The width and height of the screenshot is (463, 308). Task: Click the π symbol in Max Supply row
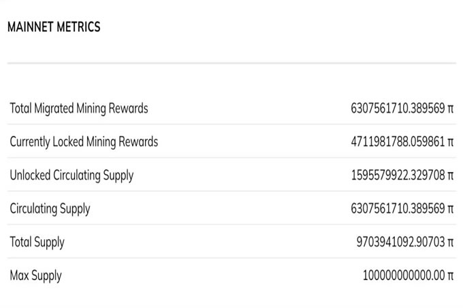coord(450,277)
